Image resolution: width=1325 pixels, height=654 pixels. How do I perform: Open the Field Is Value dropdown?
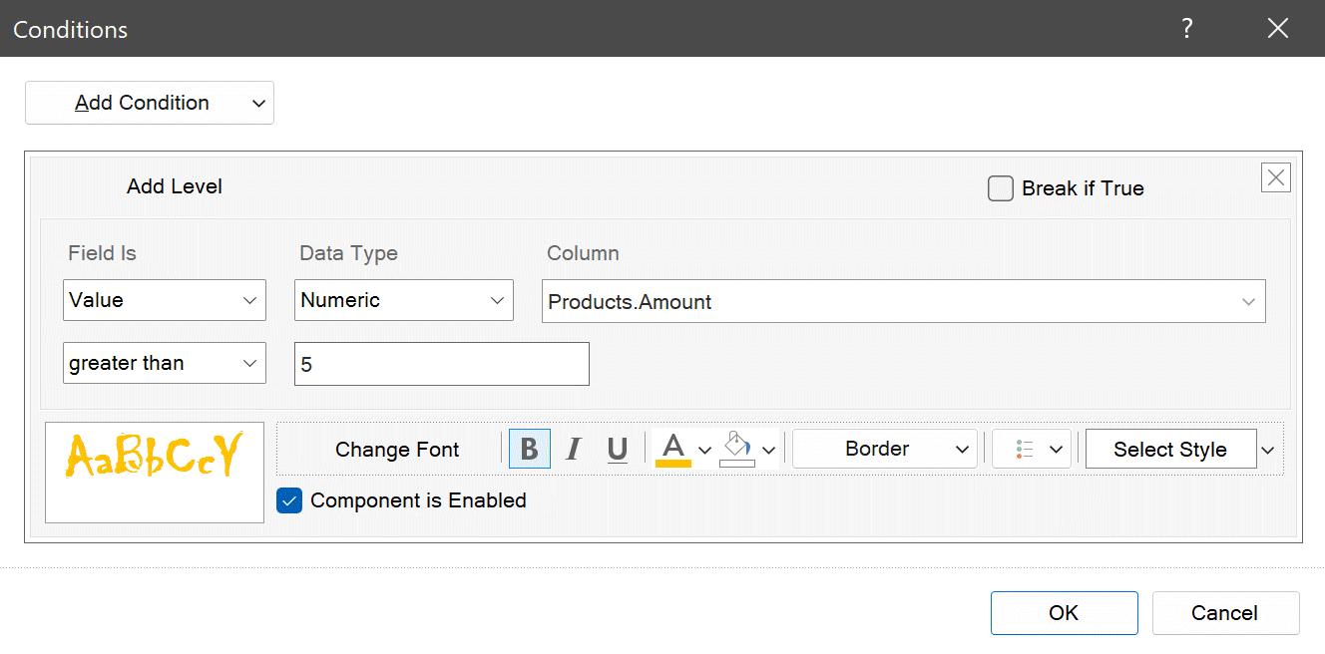click(x=165, y=300)
